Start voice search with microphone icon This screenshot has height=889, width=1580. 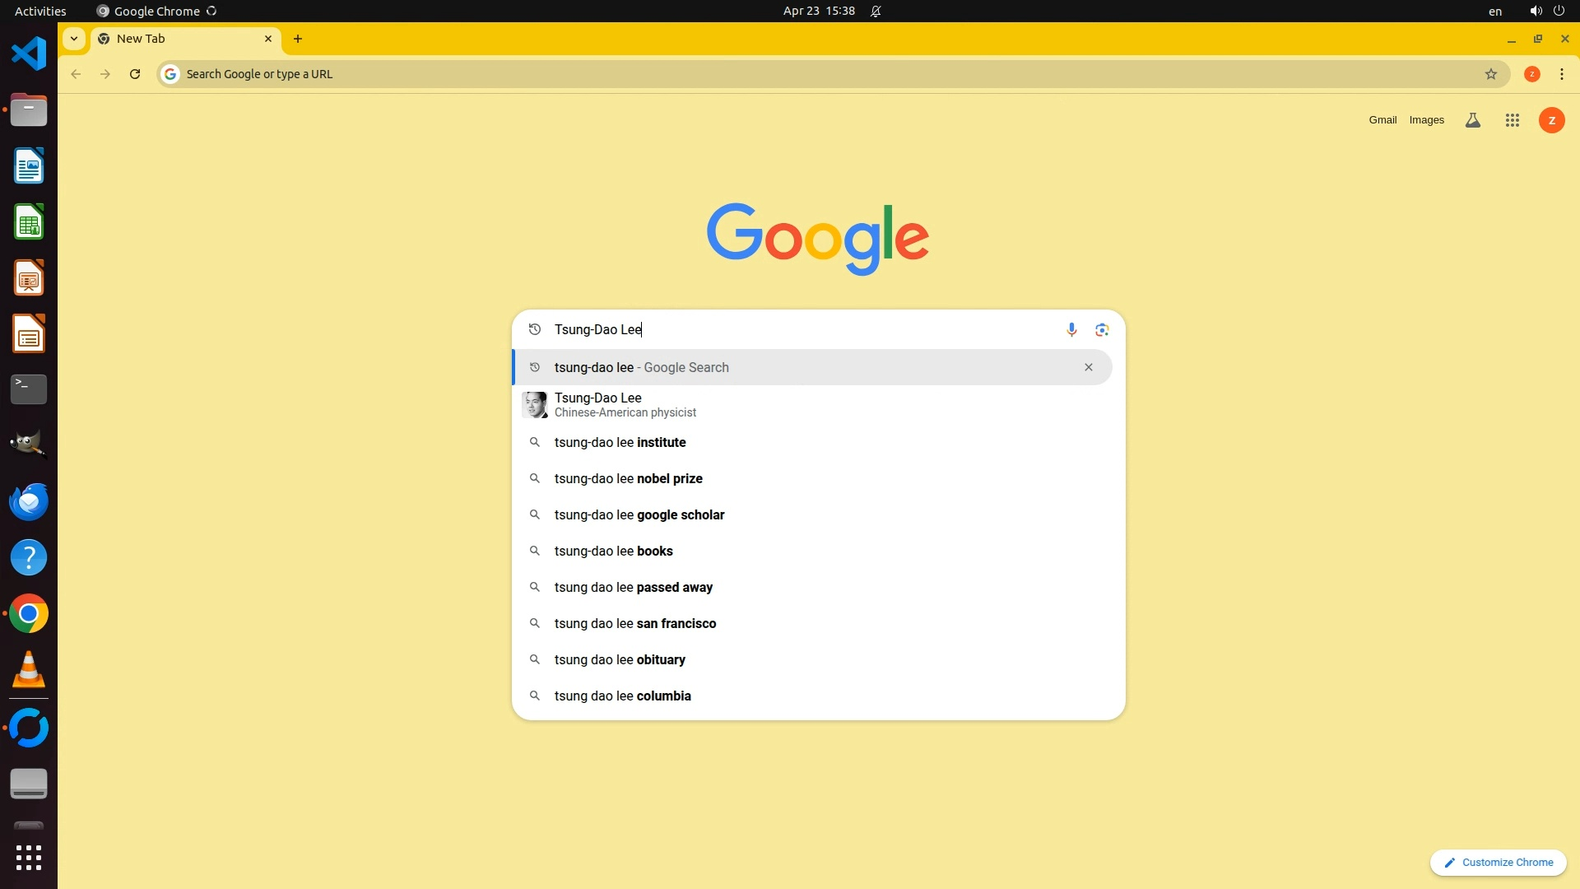pyautogui.click(x=1071, y=329)
